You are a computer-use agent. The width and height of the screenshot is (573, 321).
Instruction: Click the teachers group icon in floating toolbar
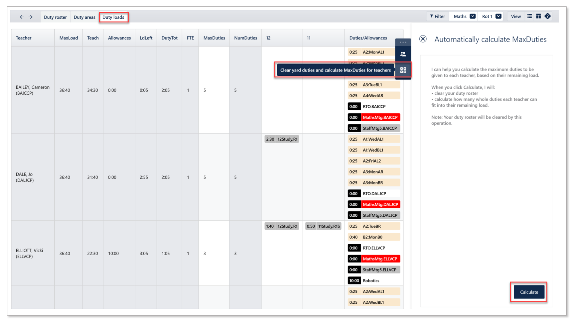[403, 54]
